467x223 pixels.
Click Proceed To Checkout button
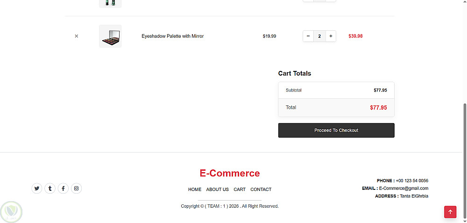point(336,130)
